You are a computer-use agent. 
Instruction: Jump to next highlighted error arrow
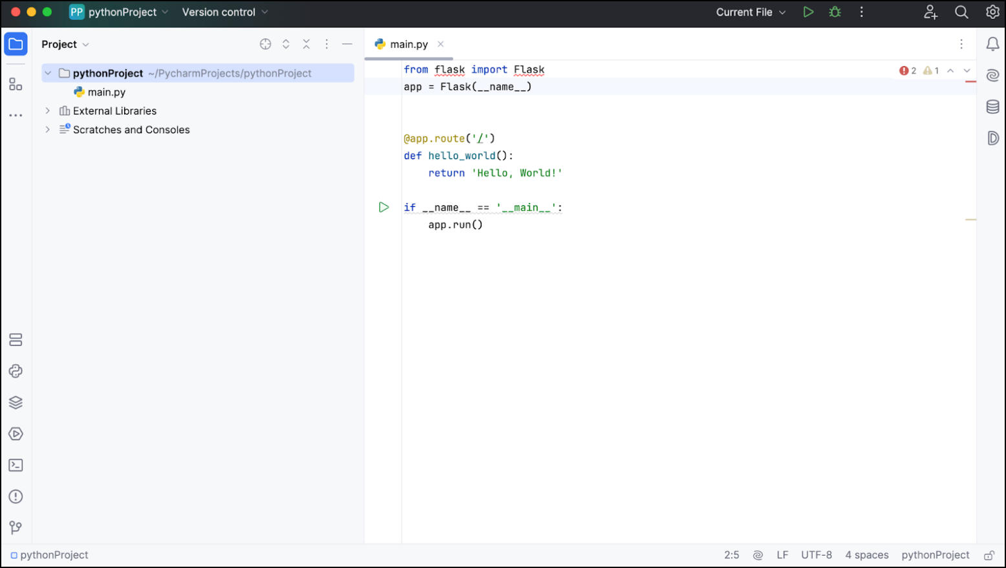pyautogui.click(x=967, y=71)
